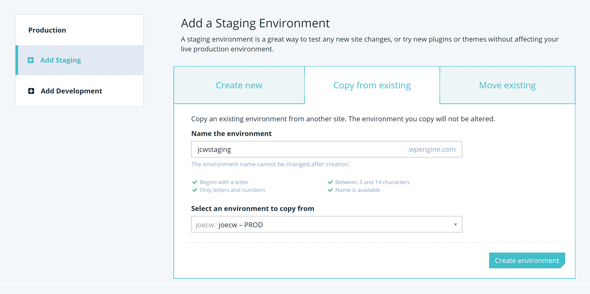Click the Create environment button
The width and height of the screenshot is (590, 294).
(x=527, y=260)
